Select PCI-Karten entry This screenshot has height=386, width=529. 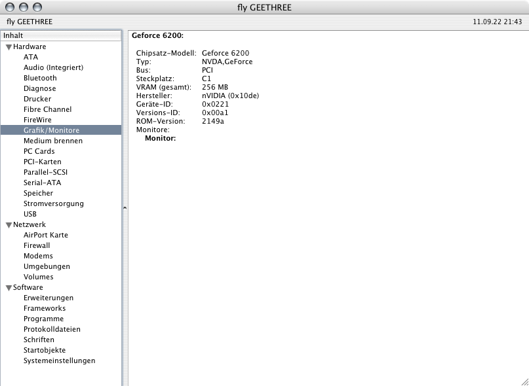tap(43, 162)
